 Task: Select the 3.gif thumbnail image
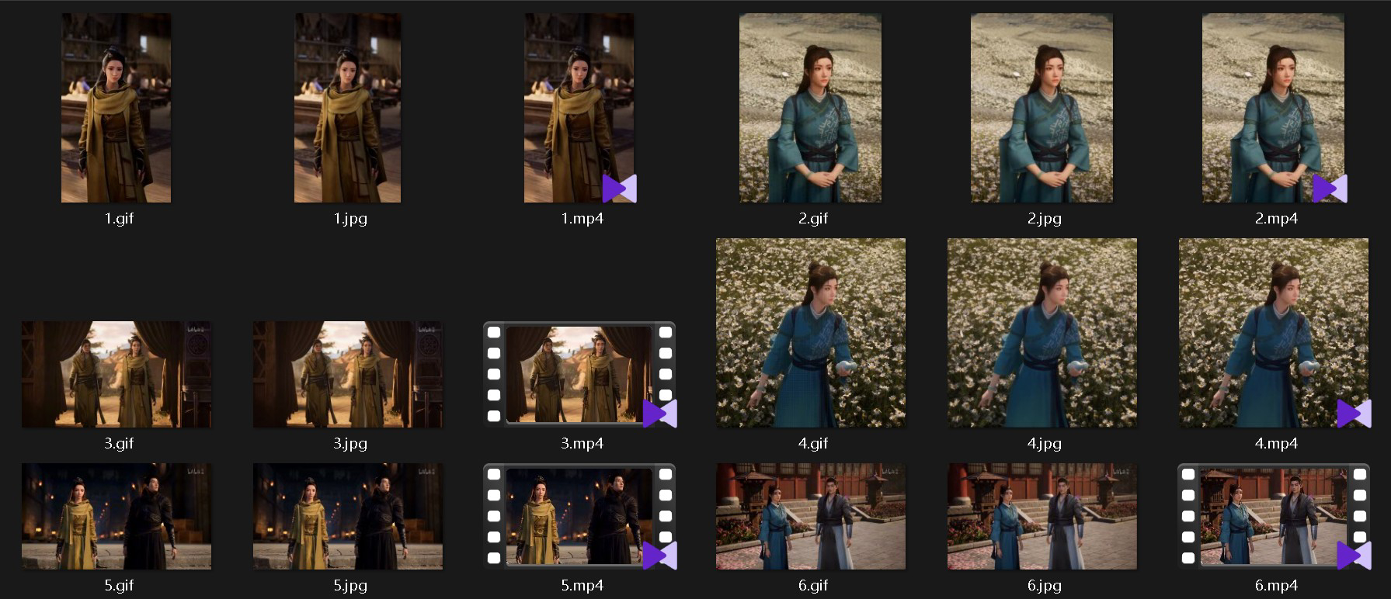[116, 374]
